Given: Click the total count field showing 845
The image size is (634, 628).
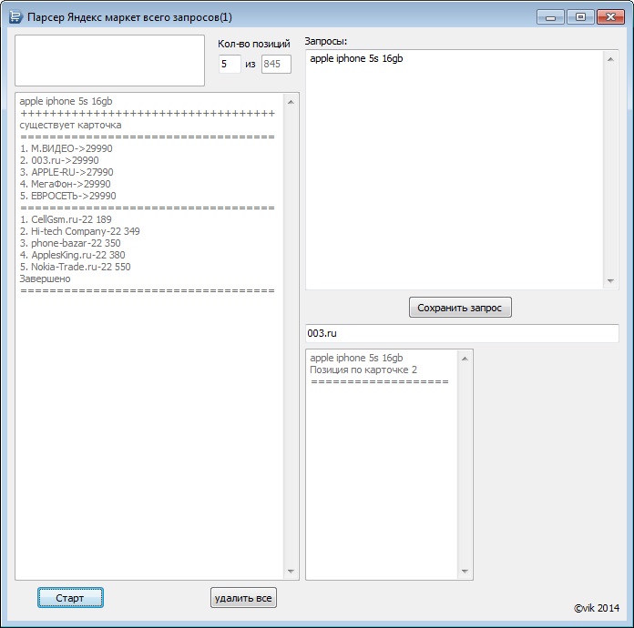Looking at the screenshot, I should click(276, 64).
